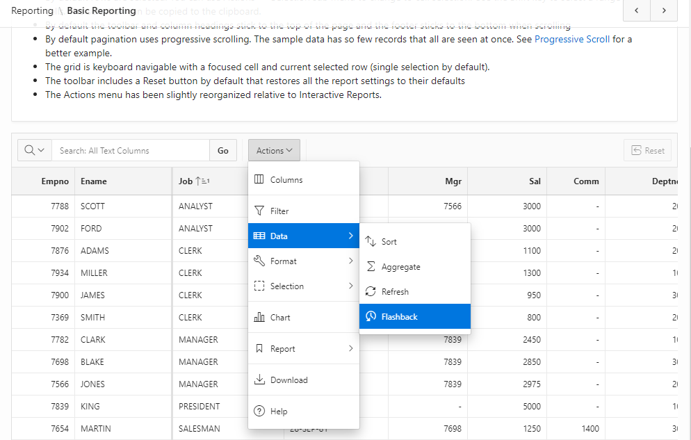Open the Progressive Scroll link
Image resolution: width=691 pixels, height=440 pixels.
pos(571,40)
